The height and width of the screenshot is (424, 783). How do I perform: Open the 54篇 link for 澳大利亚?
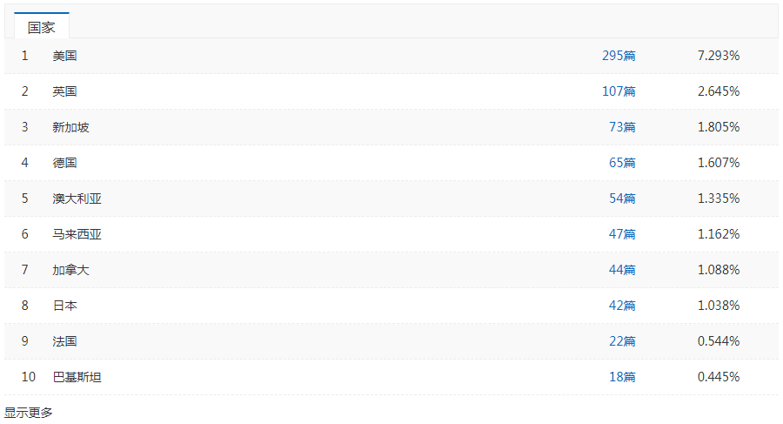pos(622,199)
